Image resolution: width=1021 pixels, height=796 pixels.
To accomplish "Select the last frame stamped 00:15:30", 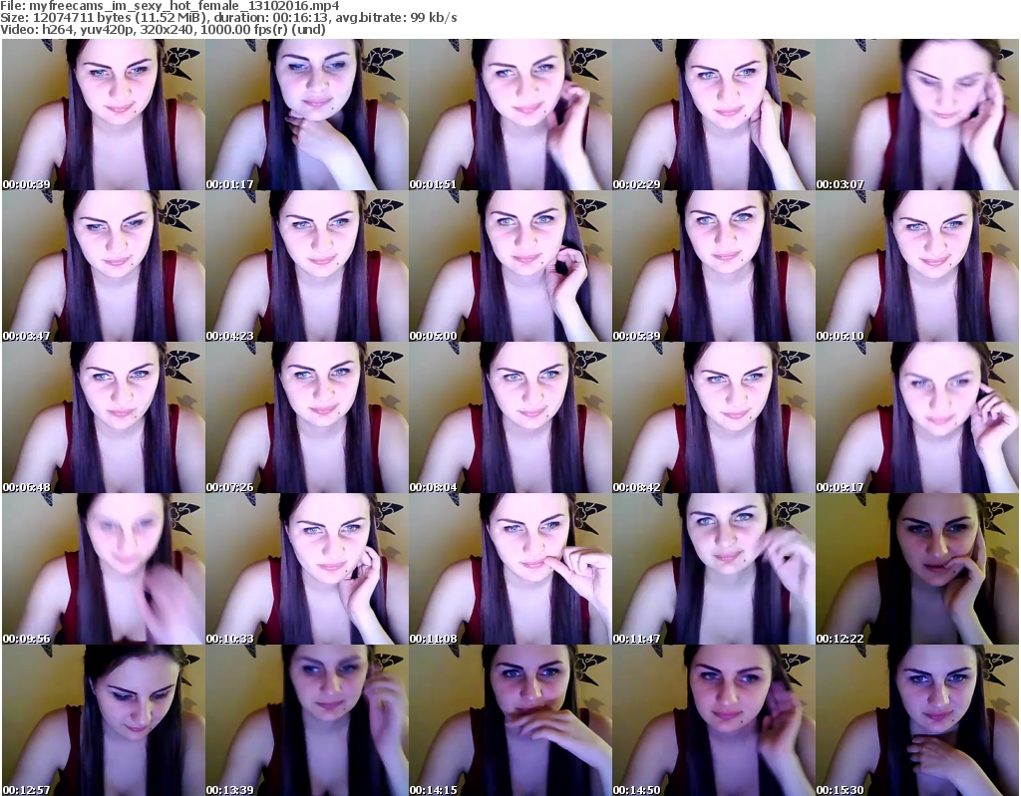I will click(x=917, y=720).
